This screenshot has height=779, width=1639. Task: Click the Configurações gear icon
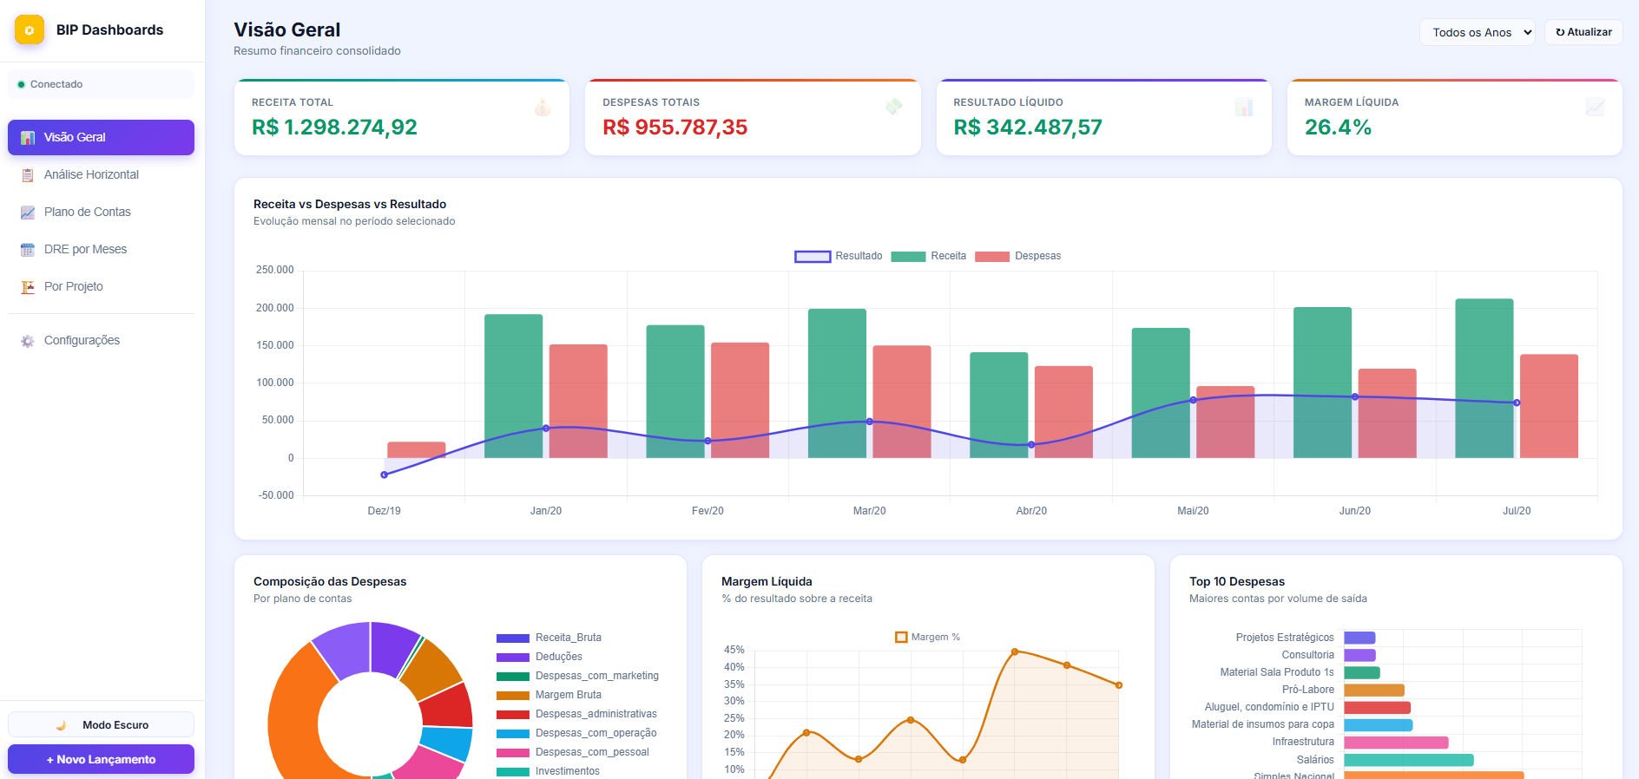[28, 341]
